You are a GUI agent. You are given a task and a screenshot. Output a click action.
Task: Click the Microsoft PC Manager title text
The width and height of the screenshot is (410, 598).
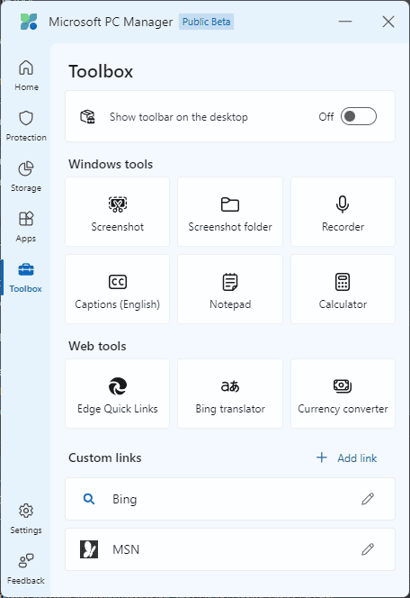[x=111, y=23]
